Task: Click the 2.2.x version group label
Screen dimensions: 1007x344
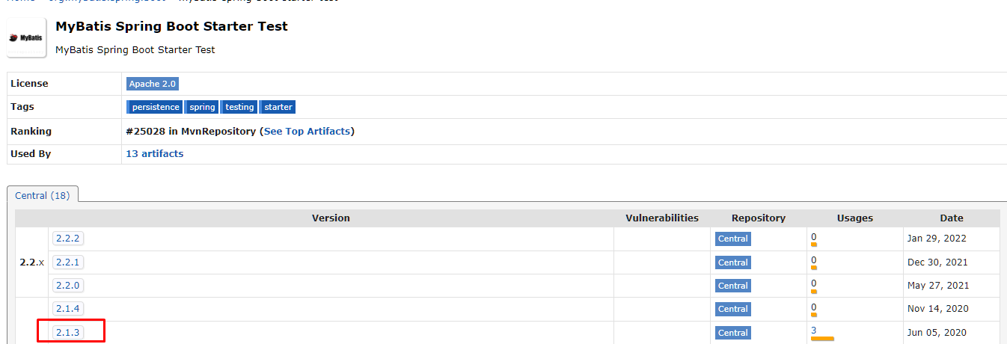Action: pos(31,262)
